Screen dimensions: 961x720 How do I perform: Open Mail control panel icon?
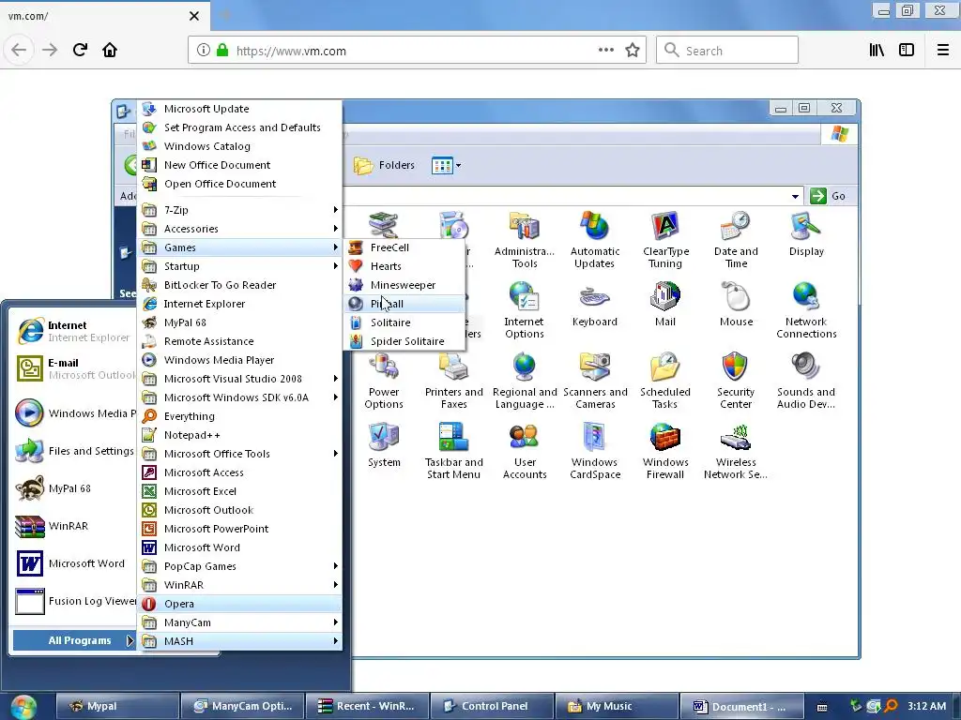[x=665, y=305]
